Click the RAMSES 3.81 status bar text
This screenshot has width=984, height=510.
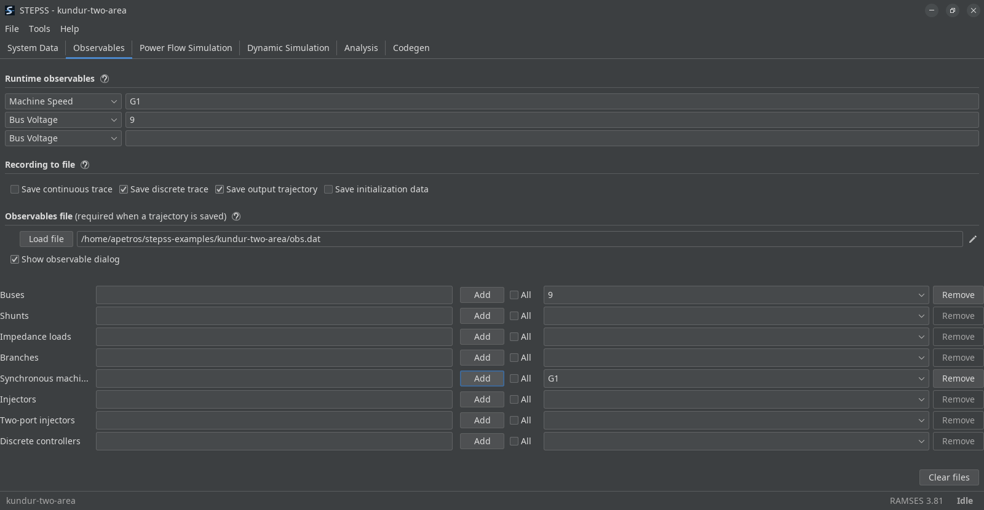click(x=916, y=501)
